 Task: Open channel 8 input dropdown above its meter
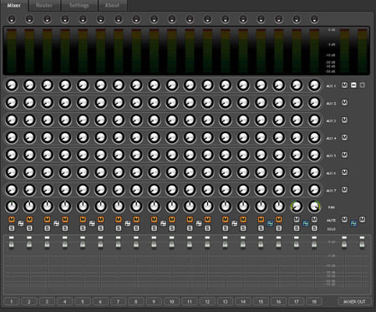coord(136,19)
